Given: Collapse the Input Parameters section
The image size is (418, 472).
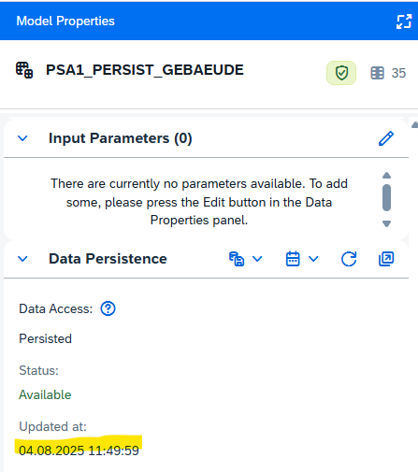Looking at the screenshot, I should pos(22,138).
